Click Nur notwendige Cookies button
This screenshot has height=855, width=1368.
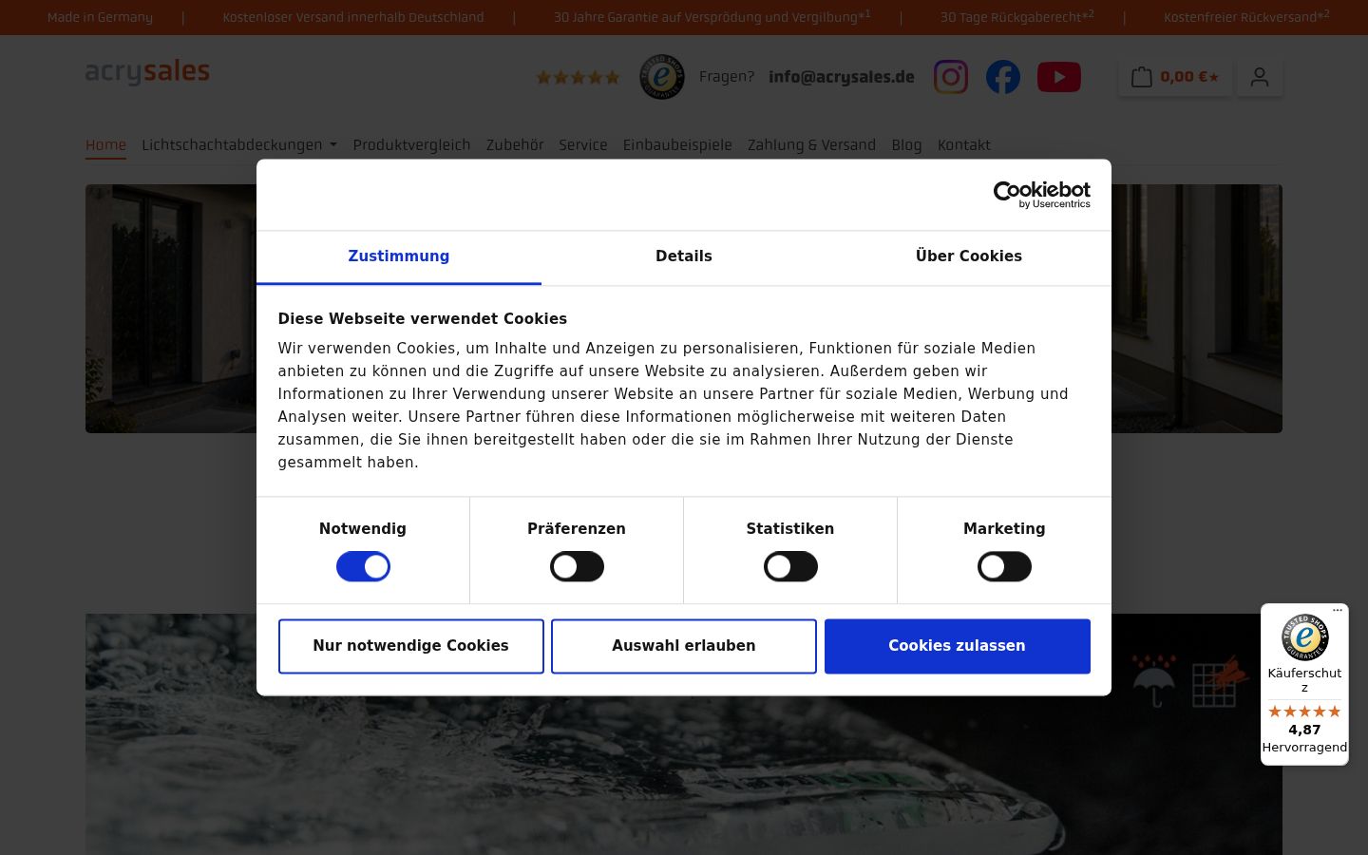pyautogui.click(x=411, y=646)
